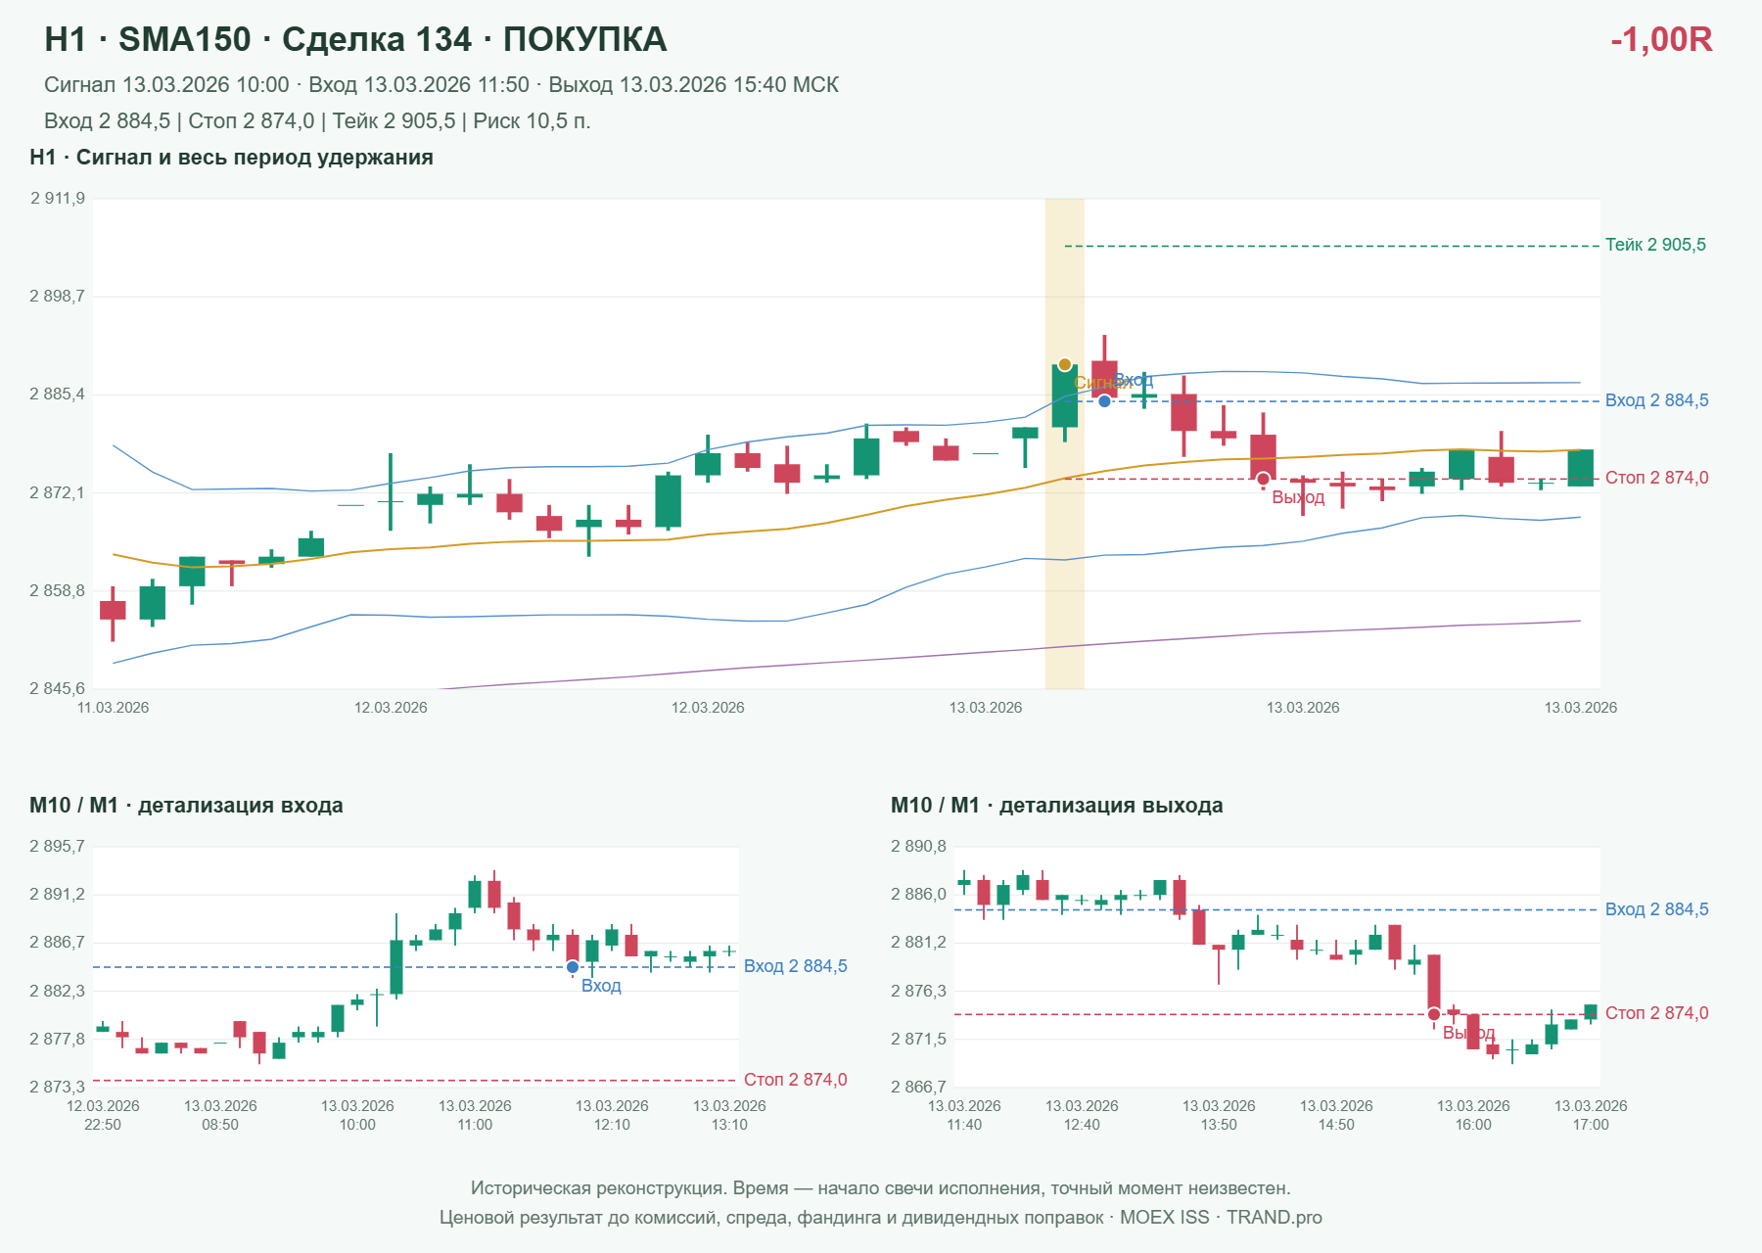Click heading M10 / M1 · детализация входа

coord(186,806)
